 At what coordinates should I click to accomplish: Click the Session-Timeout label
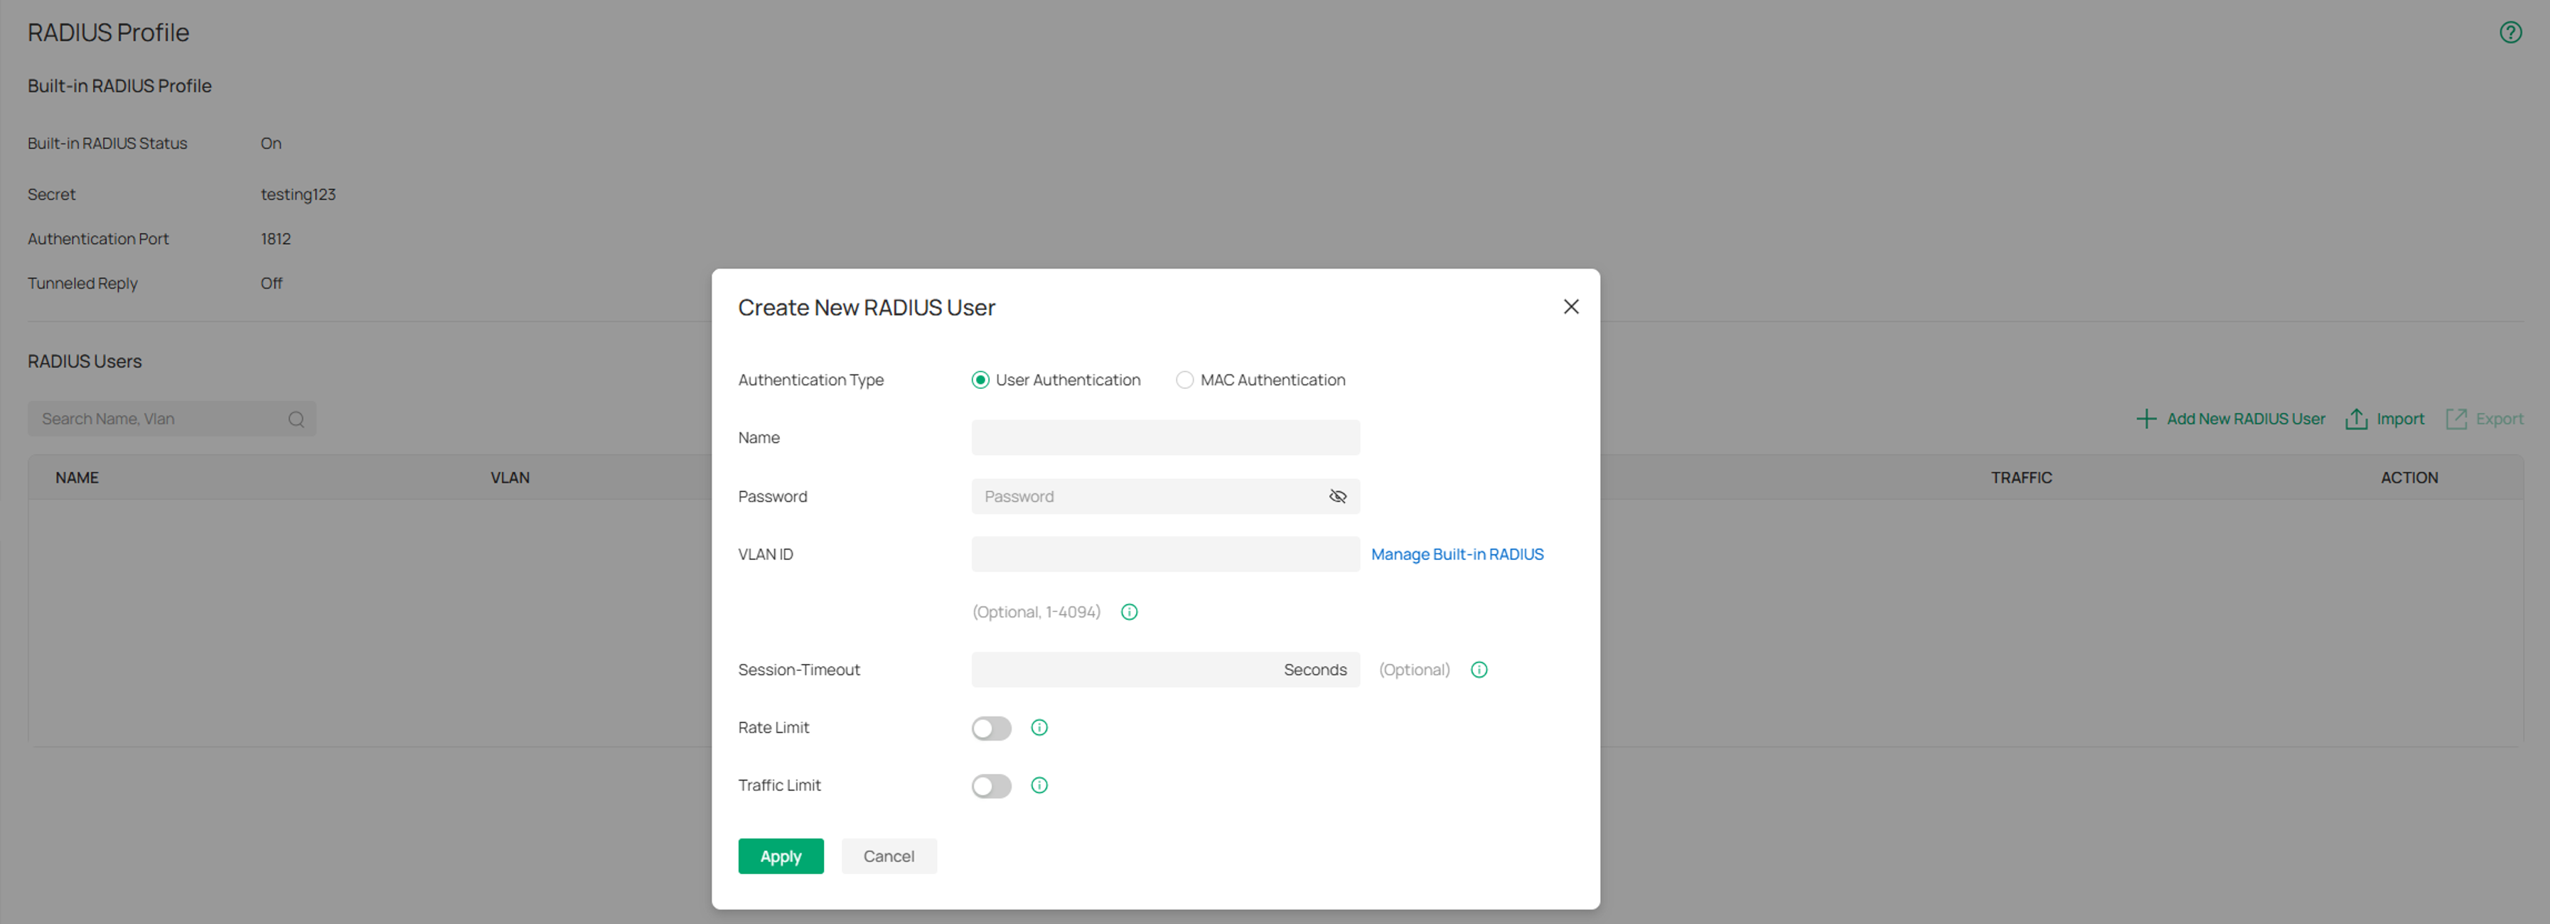coord(799,670)
